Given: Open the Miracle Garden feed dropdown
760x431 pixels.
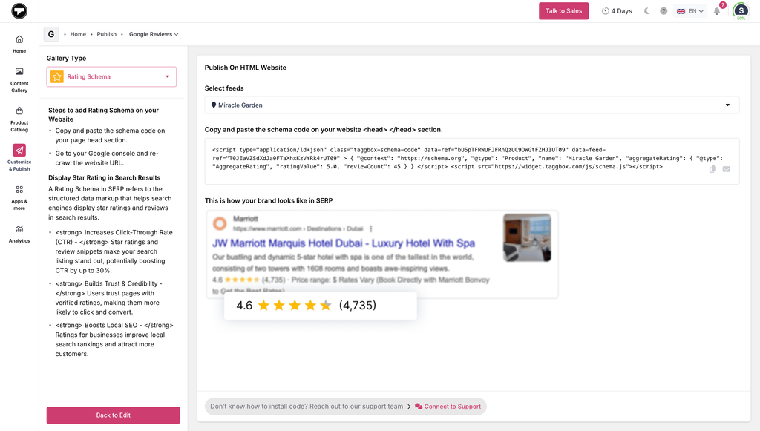Looking at the screenshot, I should (471, 105).
